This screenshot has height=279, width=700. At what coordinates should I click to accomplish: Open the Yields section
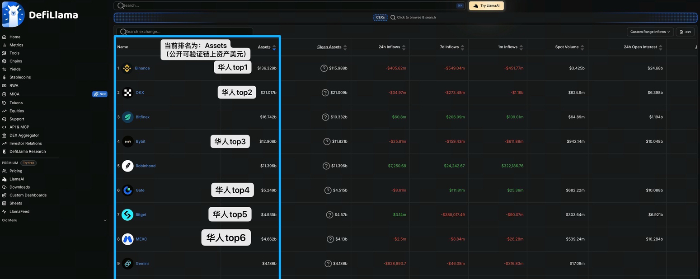15,70
